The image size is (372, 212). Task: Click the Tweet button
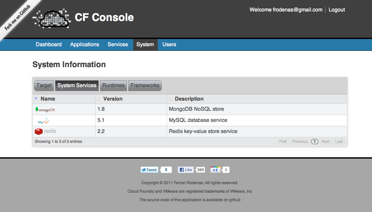(x=149, y=170)
